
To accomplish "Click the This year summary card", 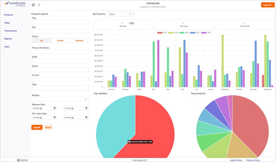I will pos(184,24).
